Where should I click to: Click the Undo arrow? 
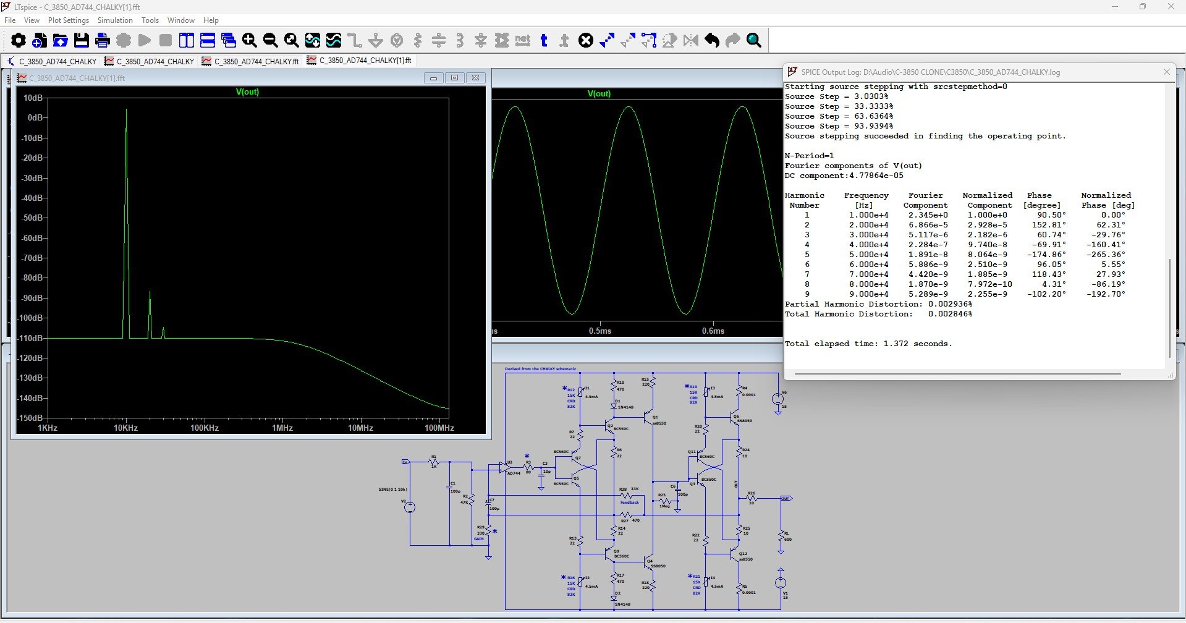click(712, 41)
